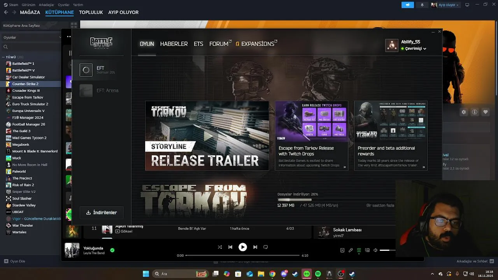
Task: Click the İndirilenler downloads button
Action: click(102, 212)
